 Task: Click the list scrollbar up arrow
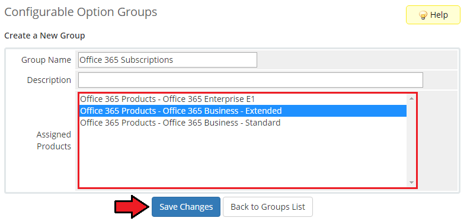[x=412, y=98]
